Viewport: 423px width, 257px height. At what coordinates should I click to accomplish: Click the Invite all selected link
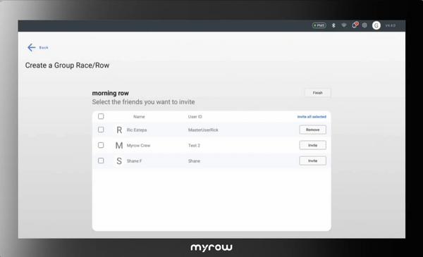pyautogui.click(x=312, y=117)
